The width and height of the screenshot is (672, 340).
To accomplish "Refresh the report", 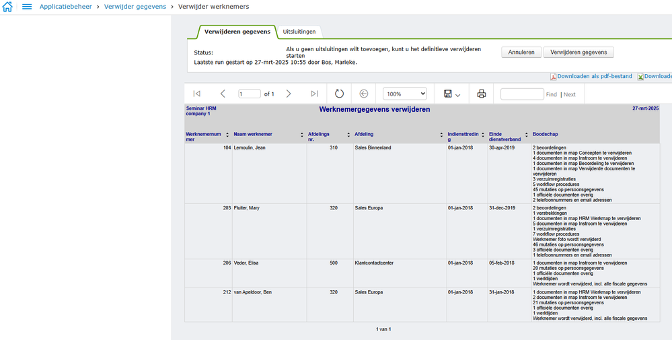I will pyautogui.click(x=339, y=94).
